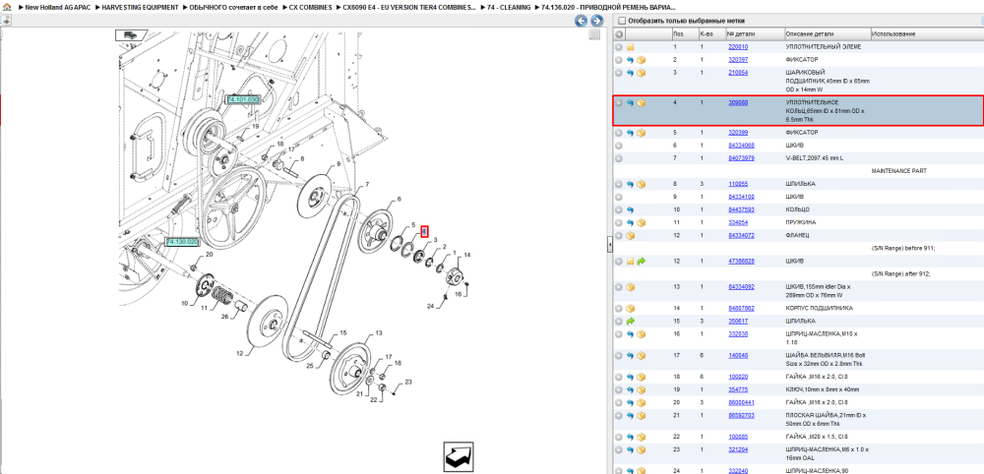Click the box icon for ПРУЖИНА row
This screenshot has height=474, width=984.
642,222
